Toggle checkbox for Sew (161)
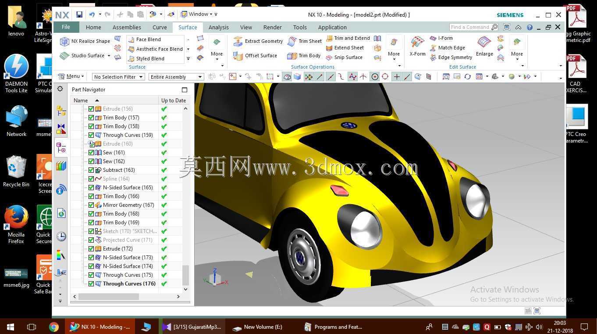 pos(91,153)
